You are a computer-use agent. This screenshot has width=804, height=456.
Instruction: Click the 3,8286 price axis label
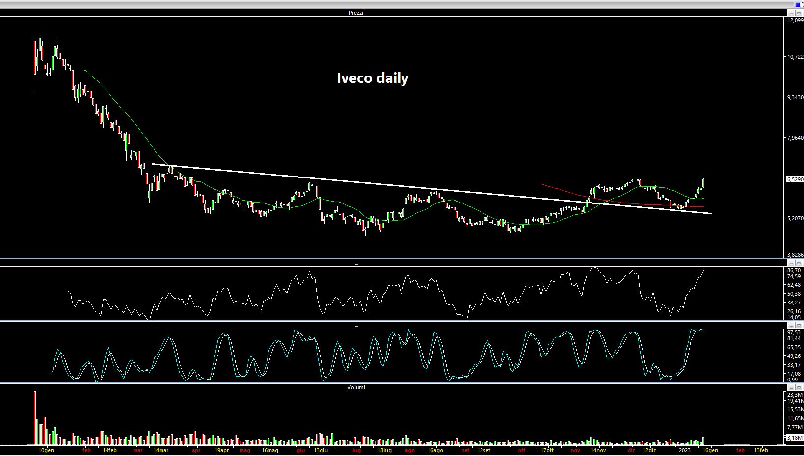tap(795, 255)
